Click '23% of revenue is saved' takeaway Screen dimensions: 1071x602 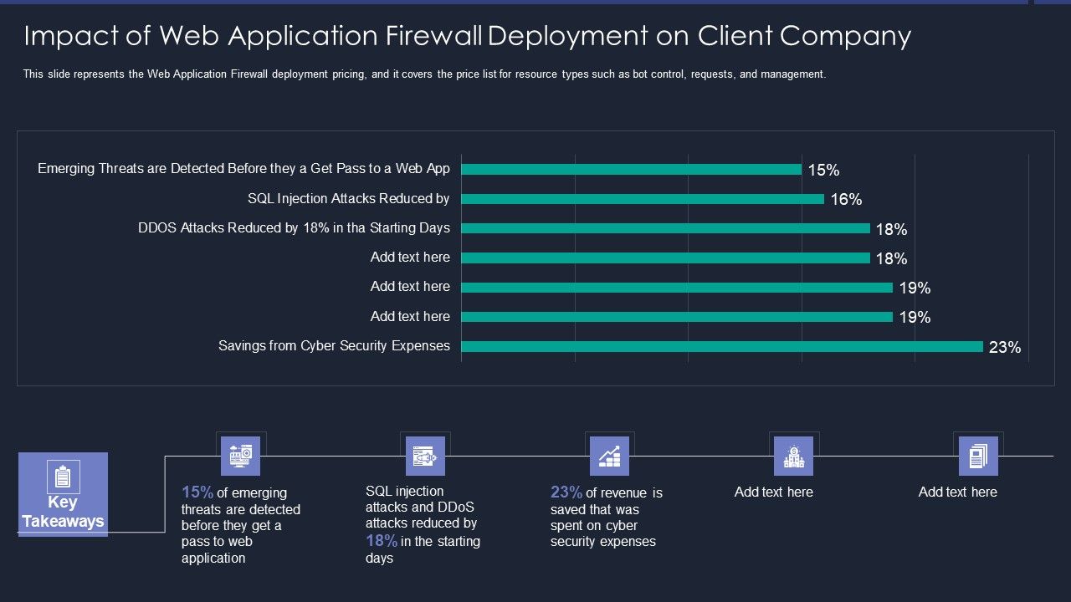[x=607, y=517]
